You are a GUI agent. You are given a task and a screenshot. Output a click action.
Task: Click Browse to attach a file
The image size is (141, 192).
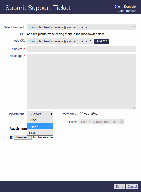point(23,137)
